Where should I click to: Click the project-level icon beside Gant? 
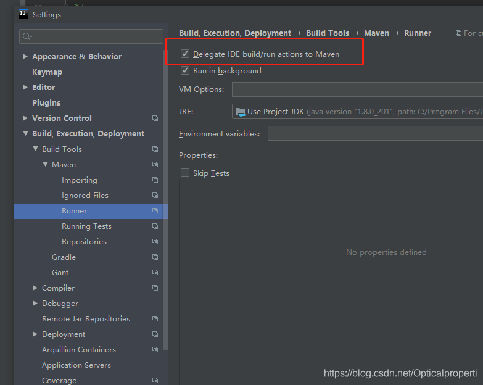155,272
